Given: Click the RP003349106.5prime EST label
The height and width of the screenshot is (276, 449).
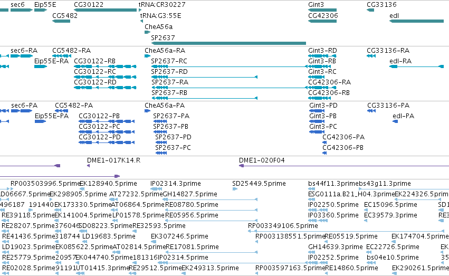Looking at the screenshot, I should (283, 226).
